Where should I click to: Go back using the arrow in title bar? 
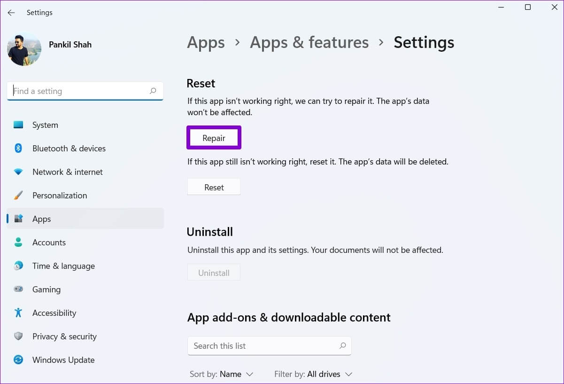pos(11,13)
